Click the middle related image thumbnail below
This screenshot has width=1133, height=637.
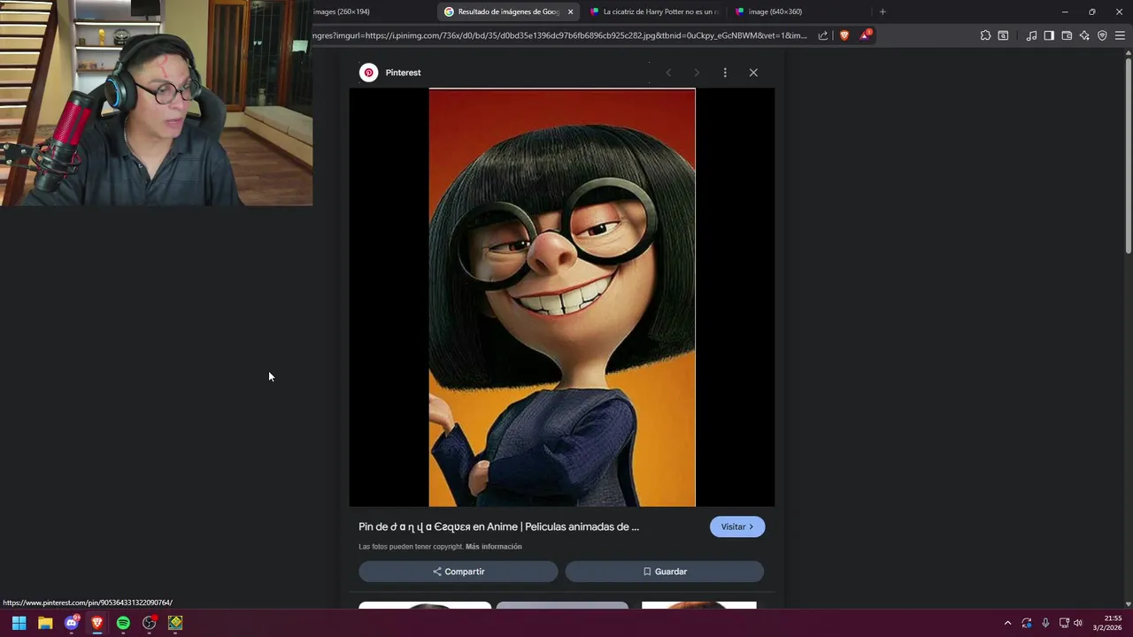(x=562, y=605)
